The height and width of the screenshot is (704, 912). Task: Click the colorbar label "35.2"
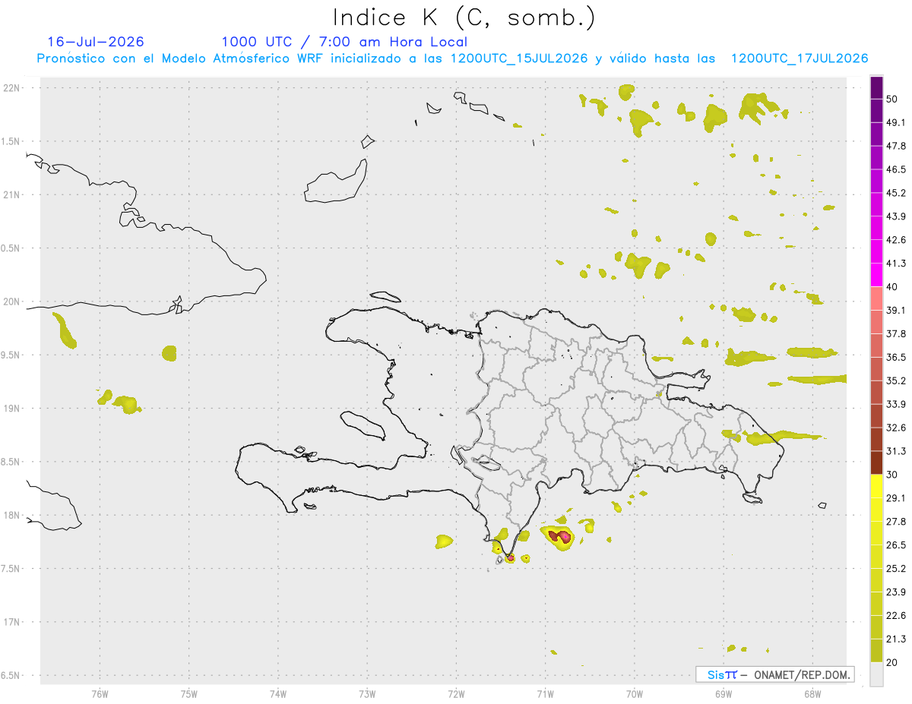896,381
